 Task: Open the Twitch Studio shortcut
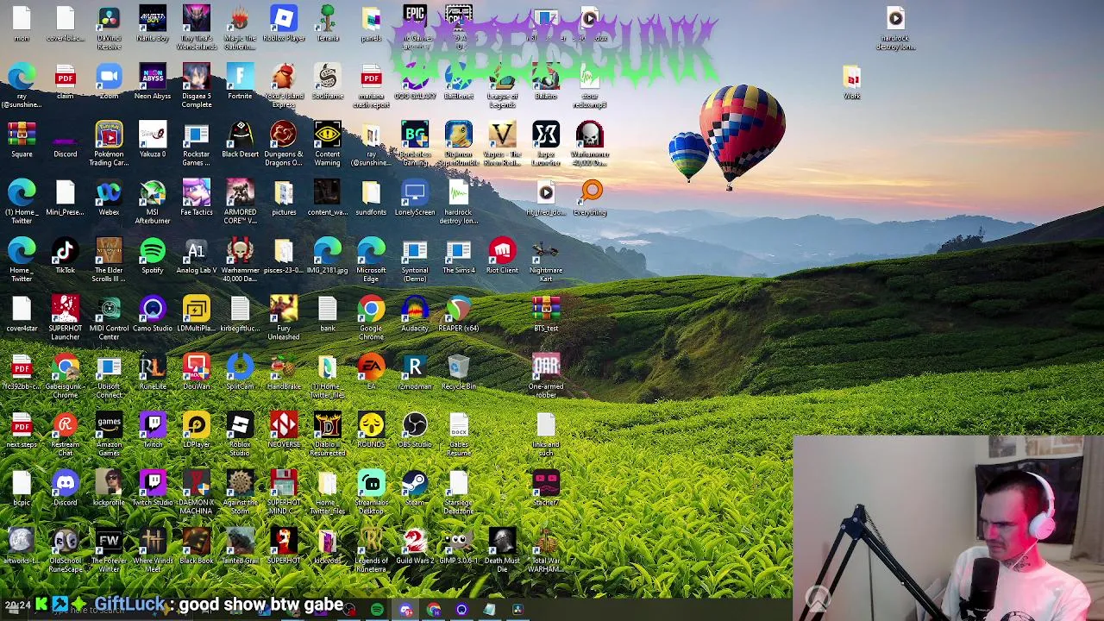(153, 487)
